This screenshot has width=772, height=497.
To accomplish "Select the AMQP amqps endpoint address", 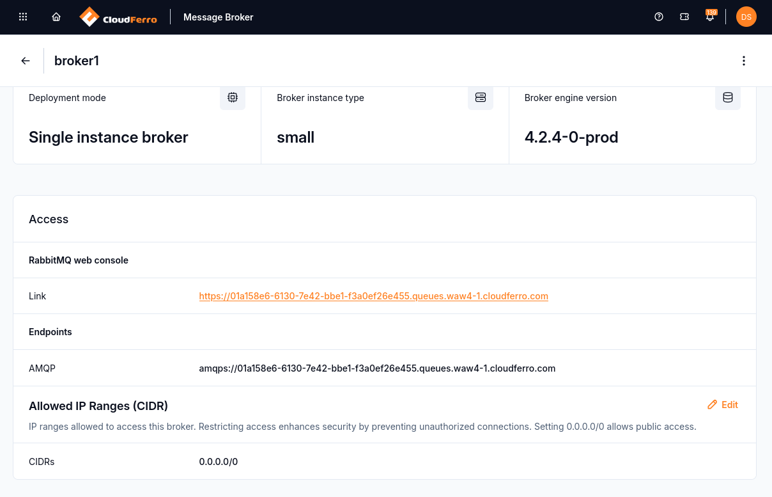I will (377, 368).
